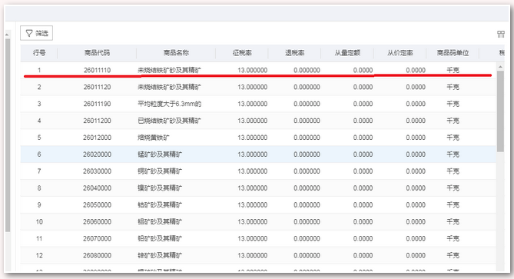Sort by the 行号 column header
Screen dimensions: 514x279
39,53
